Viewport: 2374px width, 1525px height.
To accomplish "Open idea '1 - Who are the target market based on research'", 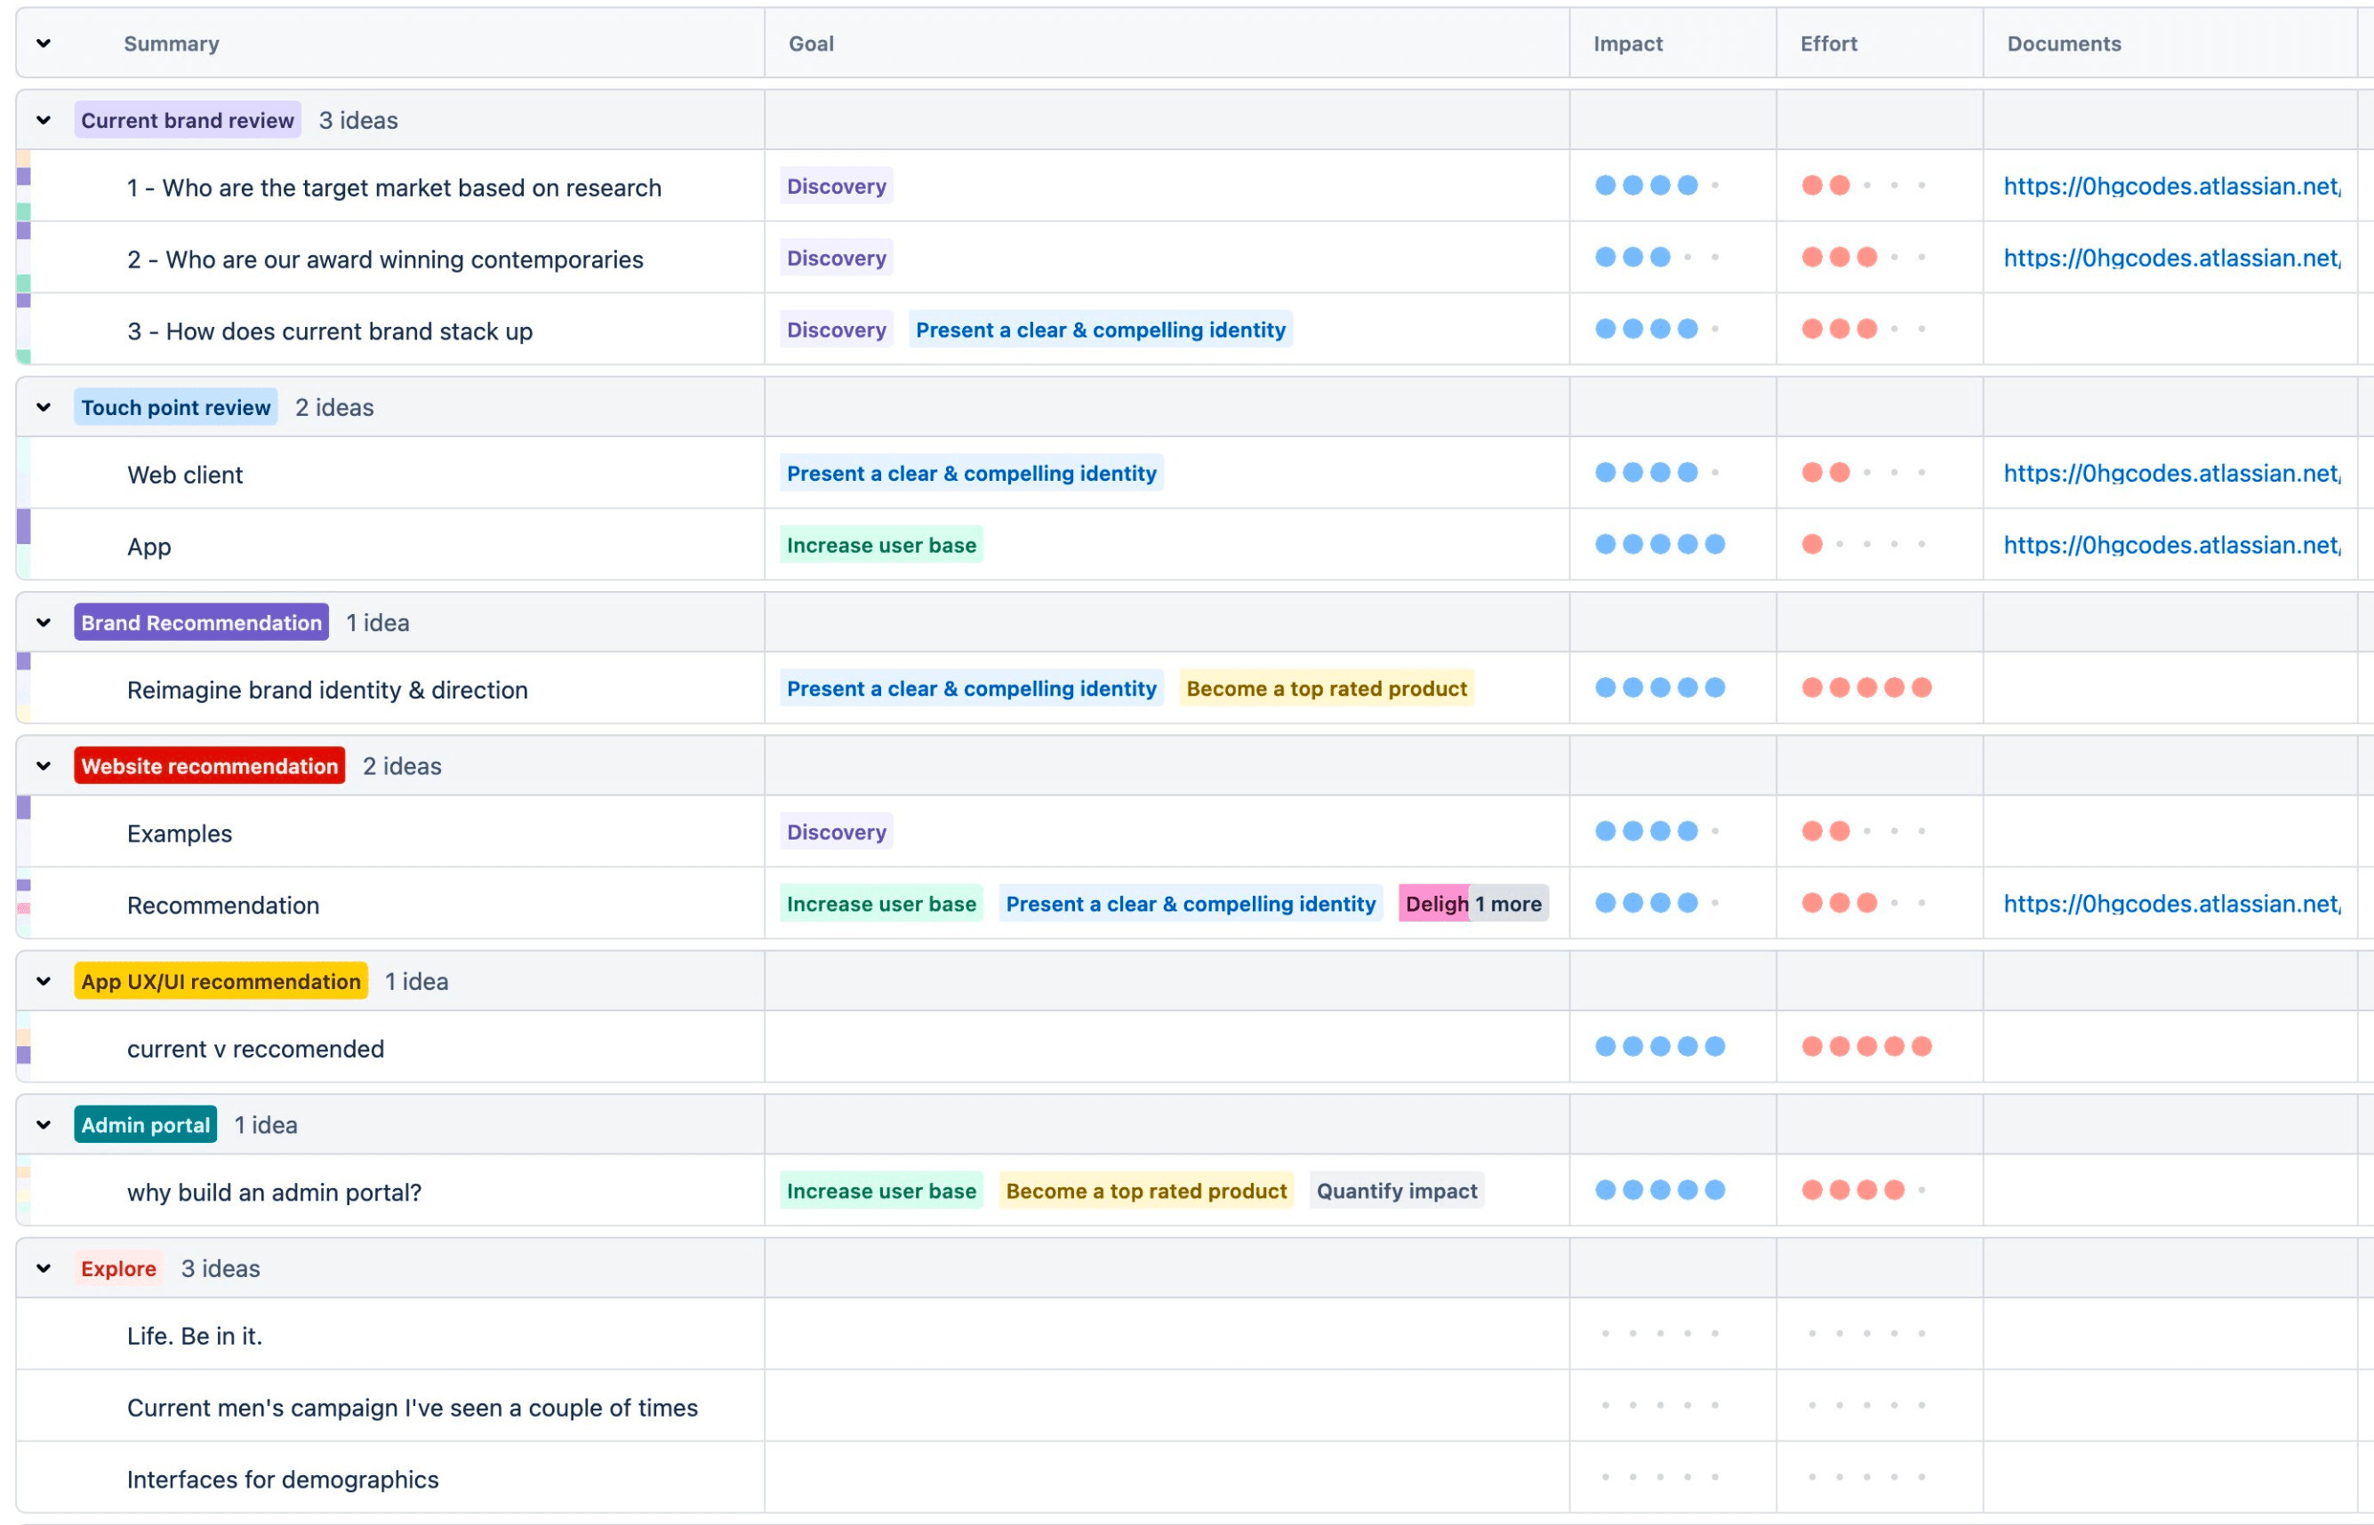I will point(393,188).
